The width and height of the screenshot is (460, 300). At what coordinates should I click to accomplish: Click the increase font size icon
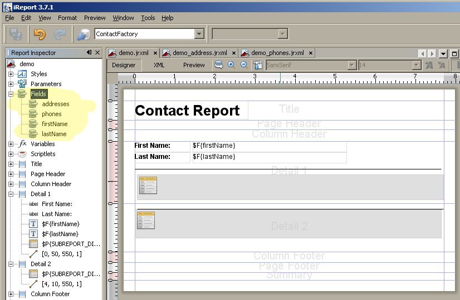click(429, 65)
